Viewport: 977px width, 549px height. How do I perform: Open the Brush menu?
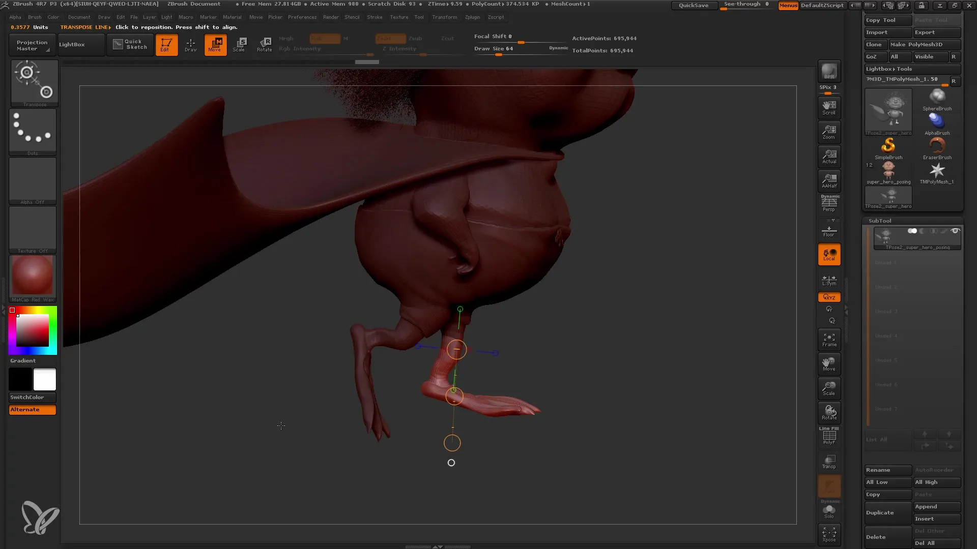tap(35, 17)
